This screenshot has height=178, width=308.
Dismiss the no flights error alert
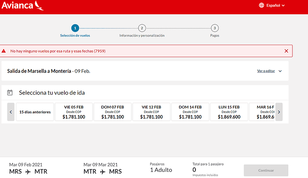286,51
